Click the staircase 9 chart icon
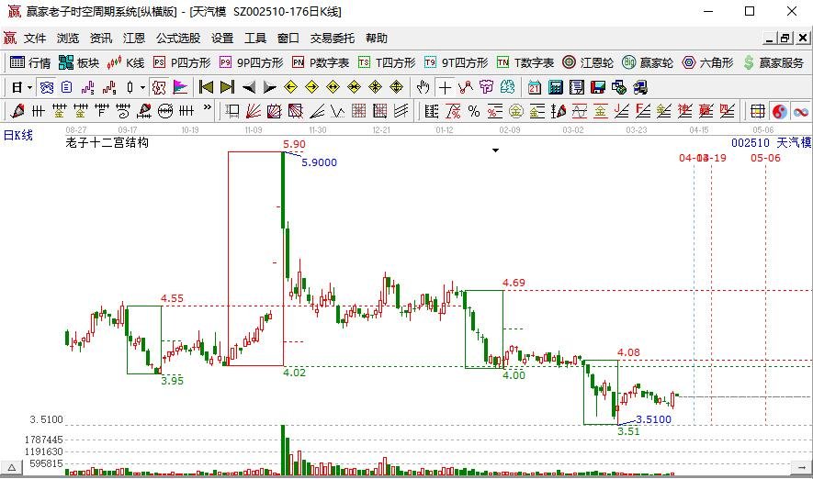The width and height of the screenshot is (813, 479). click(x=109, y=87)
